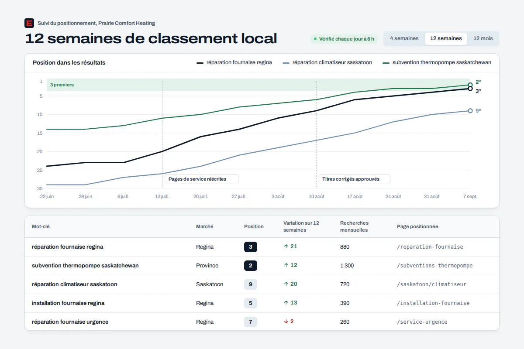The height and width of the screenshot is (349, 524).
Task: Click the up 20 variation value
Action: [290, 284]
